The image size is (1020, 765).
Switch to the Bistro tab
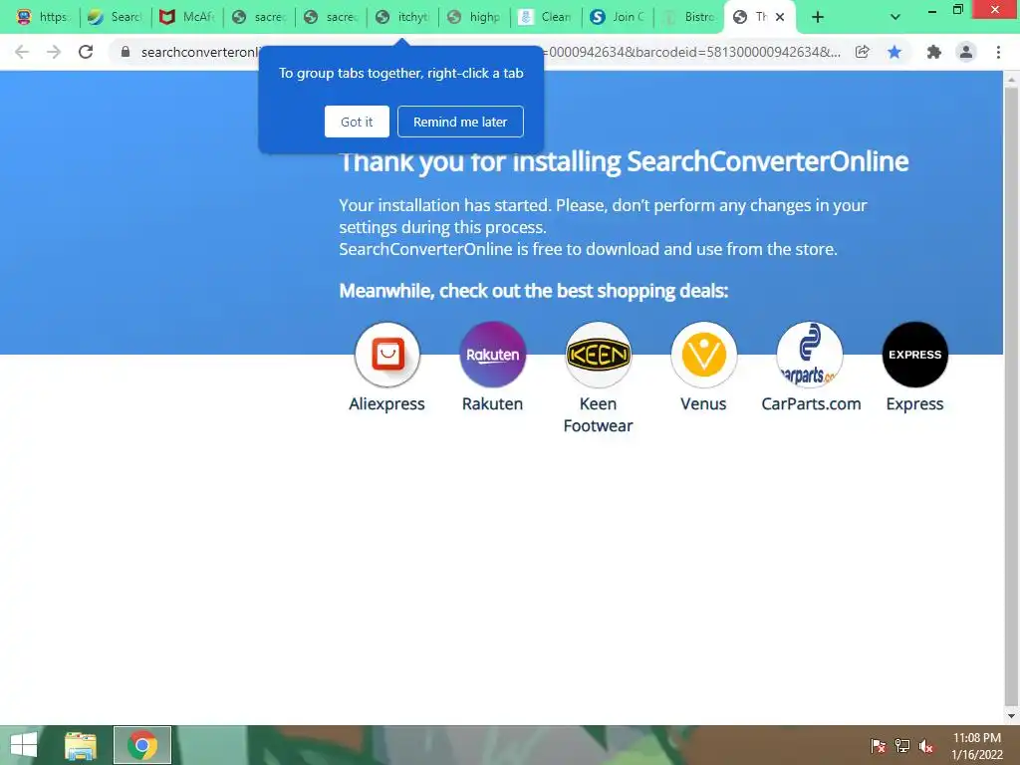[689, 17]
